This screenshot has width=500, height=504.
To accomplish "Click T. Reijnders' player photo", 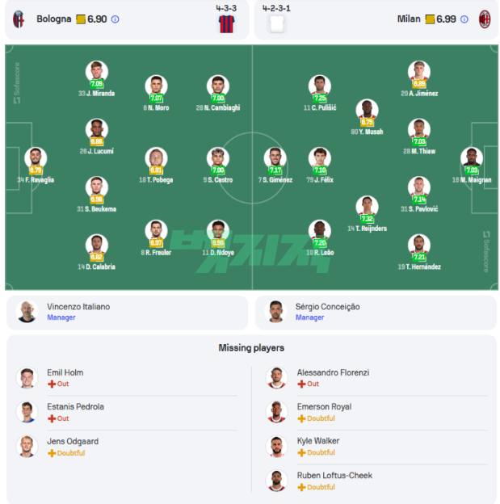I will click(x=368, y=206).
